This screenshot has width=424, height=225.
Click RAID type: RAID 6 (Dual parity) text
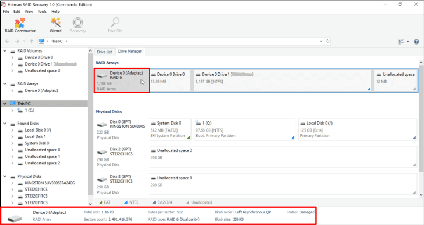tap(174, 219)
